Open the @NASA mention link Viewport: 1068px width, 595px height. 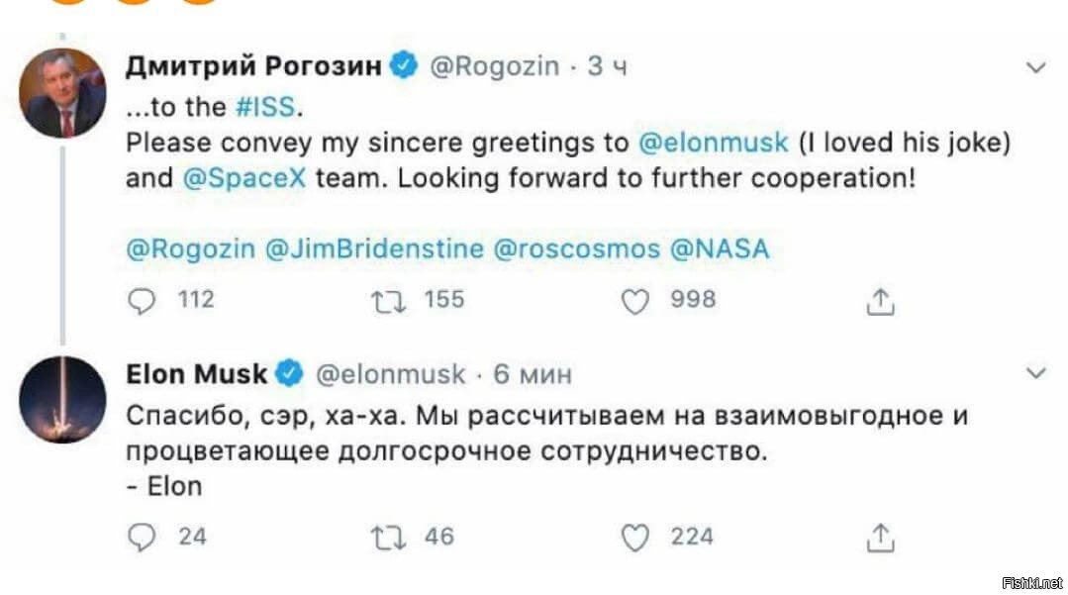[720, 248]
